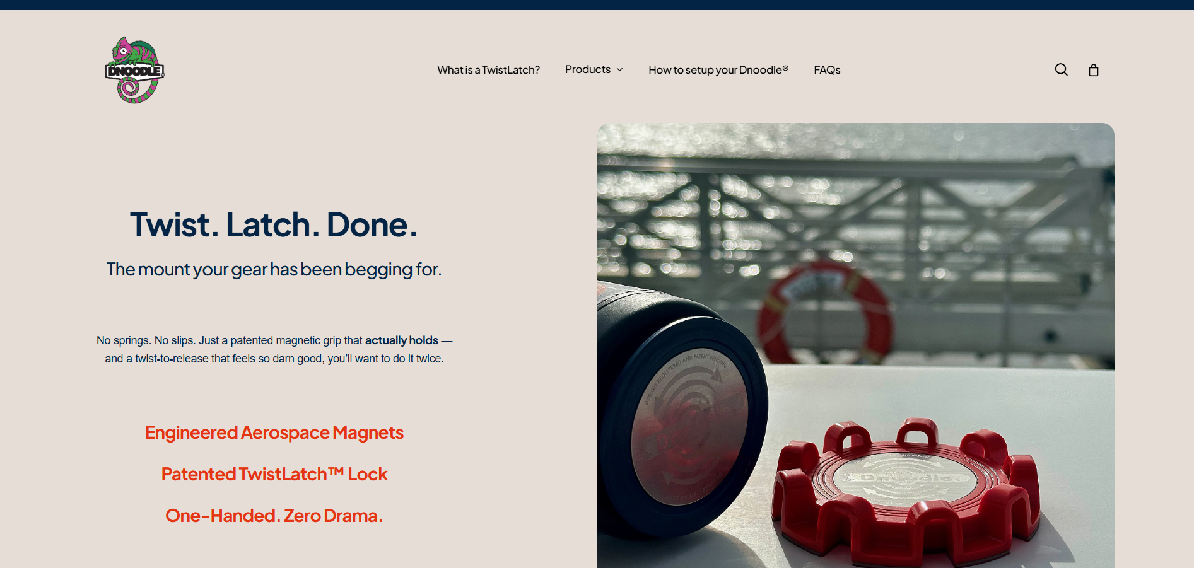Open the search magnifier icon
1194x568 pixels.
pos(1062,70)
